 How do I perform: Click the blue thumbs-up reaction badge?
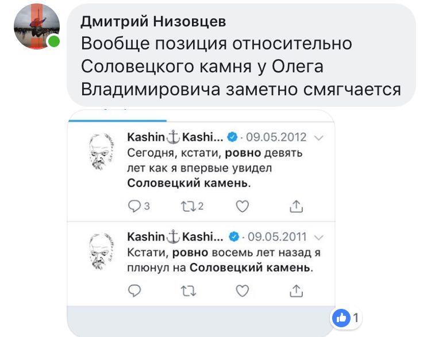pyautogui.click(x=340, y=317)
